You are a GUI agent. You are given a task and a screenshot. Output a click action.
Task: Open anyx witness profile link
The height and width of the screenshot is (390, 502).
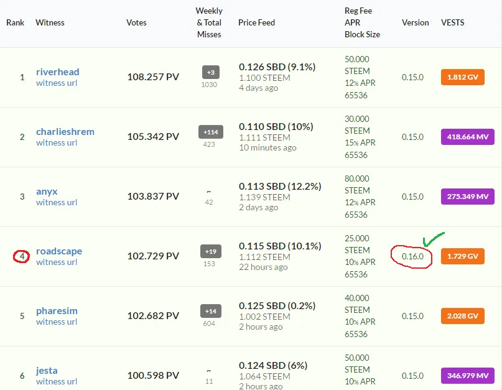47,192
